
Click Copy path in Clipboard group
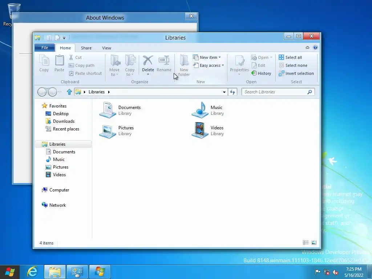click(x=81, y=65)
